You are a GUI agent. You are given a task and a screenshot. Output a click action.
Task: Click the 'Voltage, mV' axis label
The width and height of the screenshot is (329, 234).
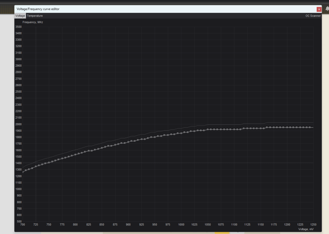[306, 229]
